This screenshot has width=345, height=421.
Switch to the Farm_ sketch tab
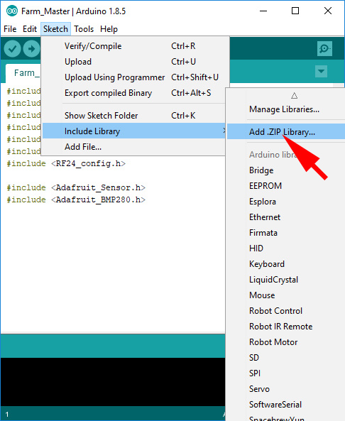click(x=23, y=73)
